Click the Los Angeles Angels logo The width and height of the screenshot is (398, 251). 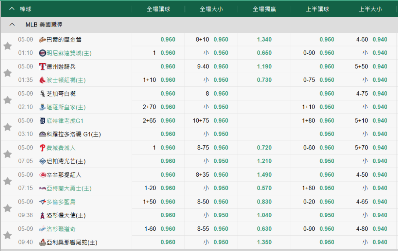click(42, 216)
